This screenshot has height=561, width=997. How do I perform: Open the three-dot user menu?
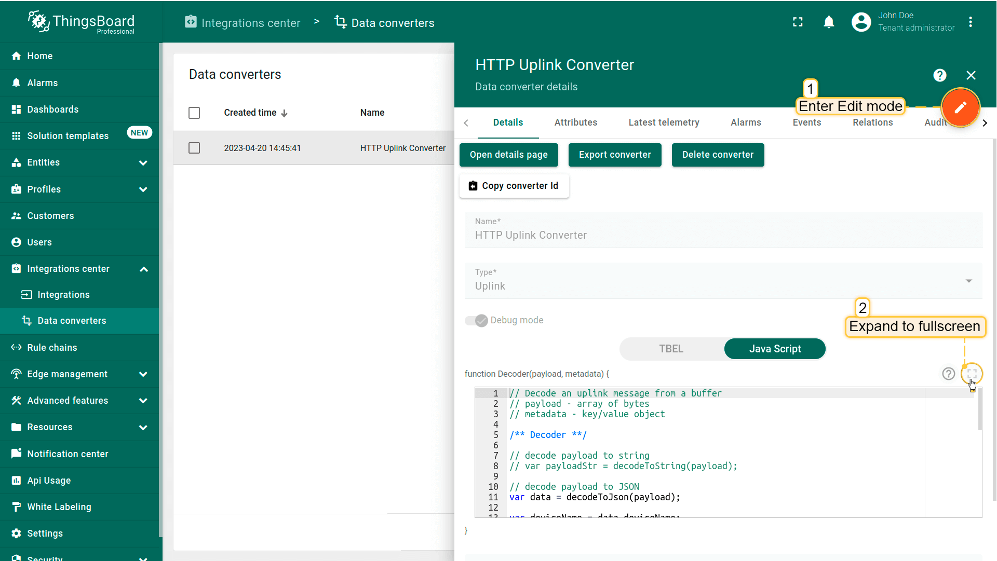[970, 22]
